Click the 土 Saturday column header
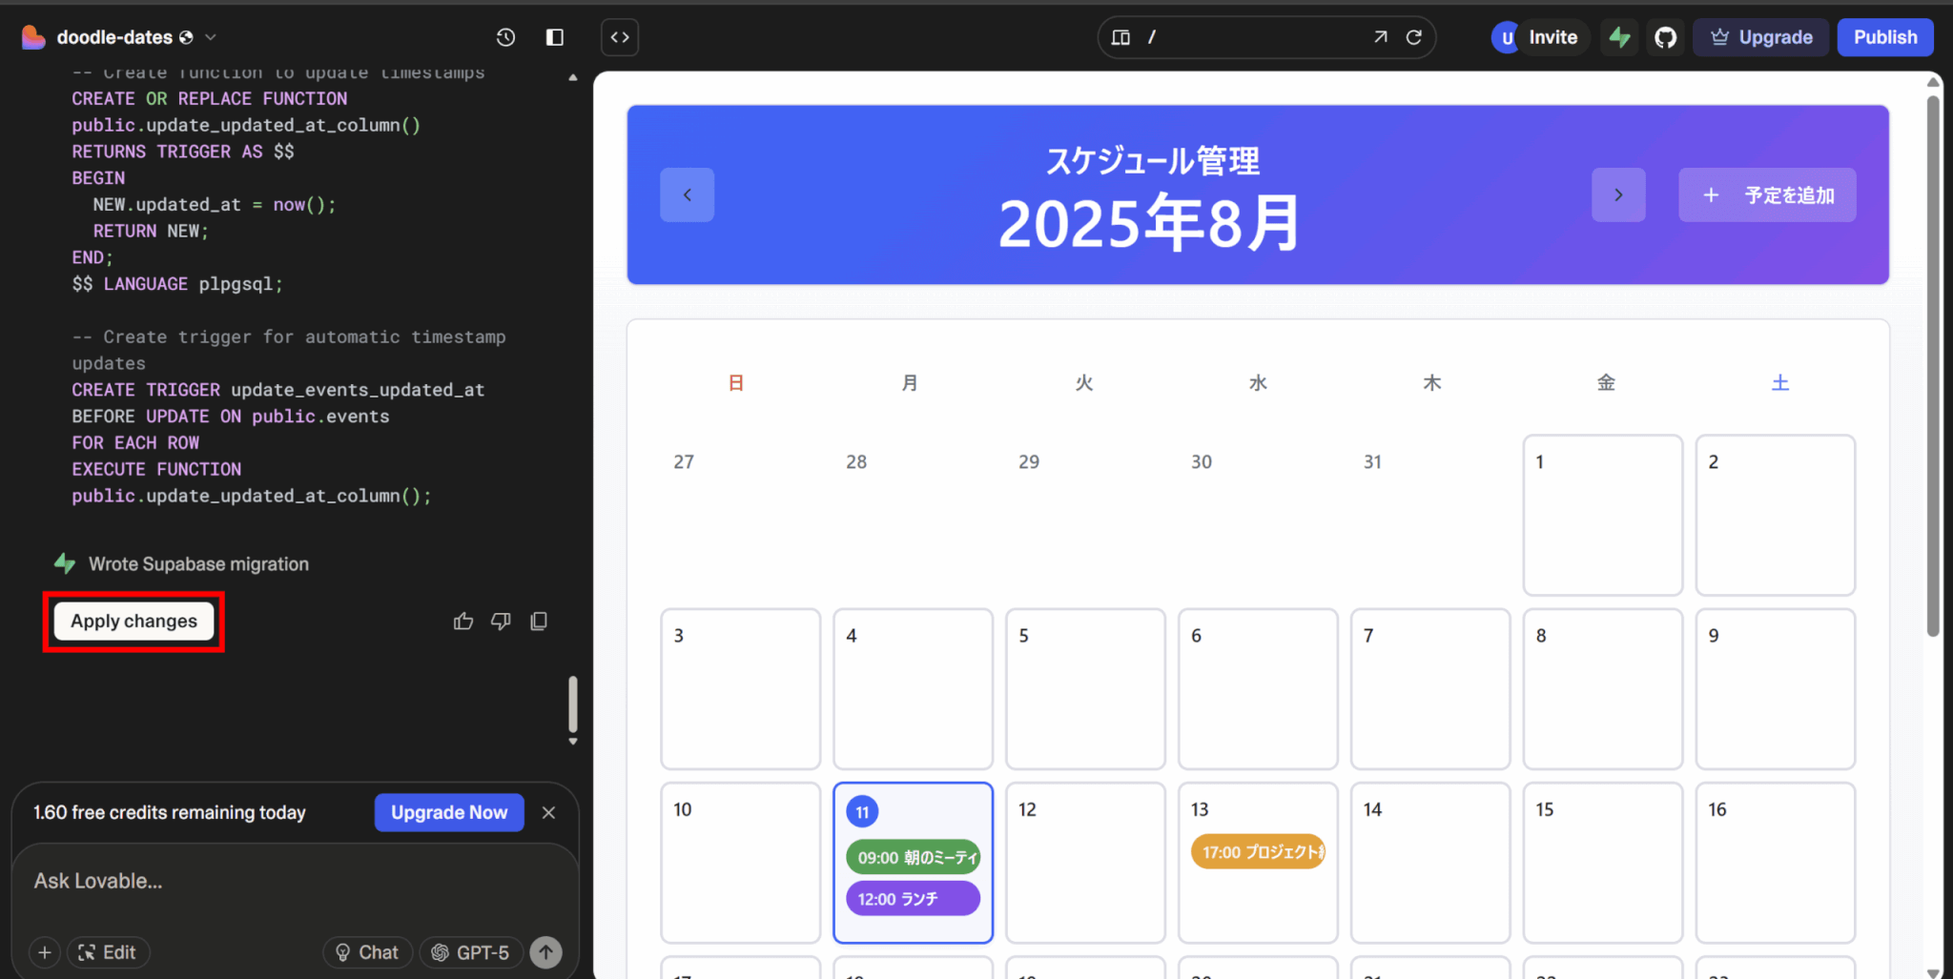 point(1779,383)
